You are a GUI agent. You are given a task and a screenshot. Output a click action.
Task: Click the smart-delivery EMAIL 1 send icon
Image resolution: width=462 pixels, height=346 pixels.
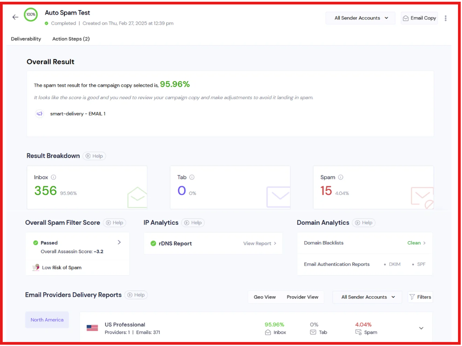pos(39,114)
